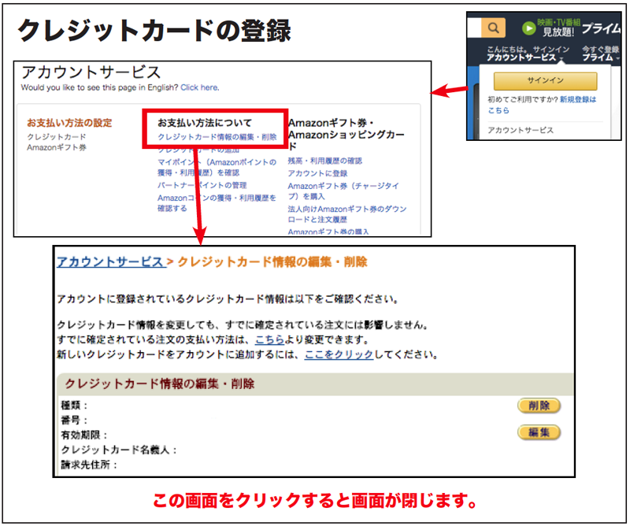
Task: Click the 種類： label
Action: [74, 405]
